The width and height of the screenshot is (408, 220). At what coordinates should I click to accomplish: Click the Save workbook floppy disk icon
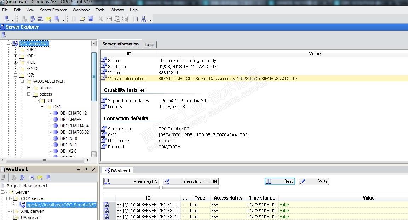(91, 19)
